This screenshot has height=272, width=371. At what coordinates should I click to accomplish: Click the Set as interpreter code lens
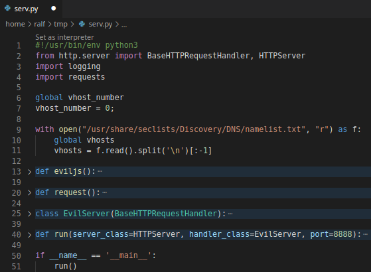click(x=64, y=37)
